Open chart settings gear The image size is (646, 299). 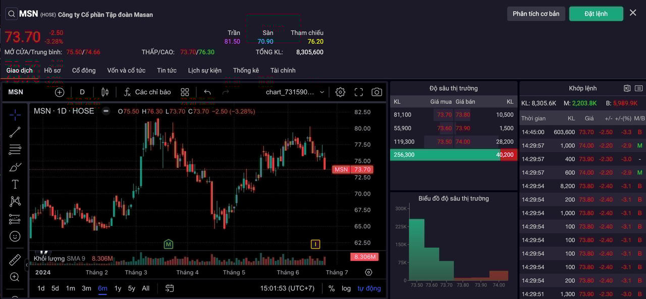pyautogui.click(x=340, y=92)
